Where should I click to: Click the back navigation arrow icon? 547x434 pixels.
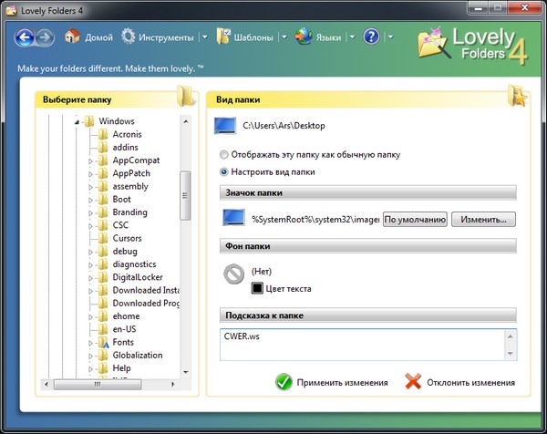click(x=25, y=37)
